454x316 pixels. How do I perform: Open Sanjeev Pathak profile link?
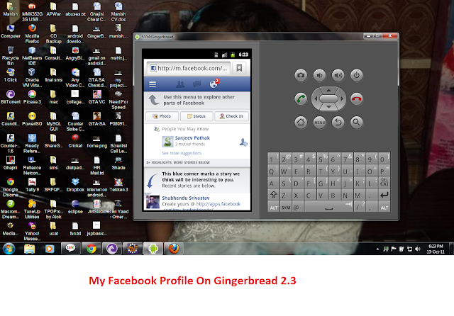192,138
